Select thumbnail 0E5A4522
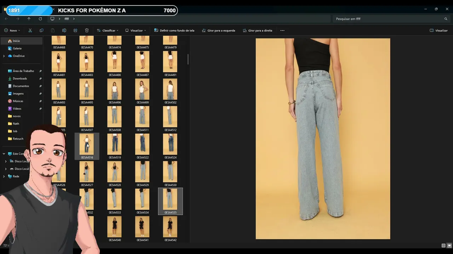The height and width of the screenshot is (254, 453). pyautogui.click(x=142, y=144)
